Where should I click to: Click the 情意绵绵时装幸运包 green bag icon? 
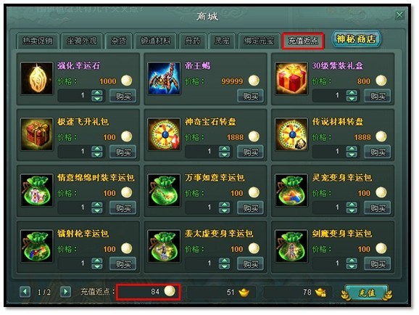click(x=37, y=190)
